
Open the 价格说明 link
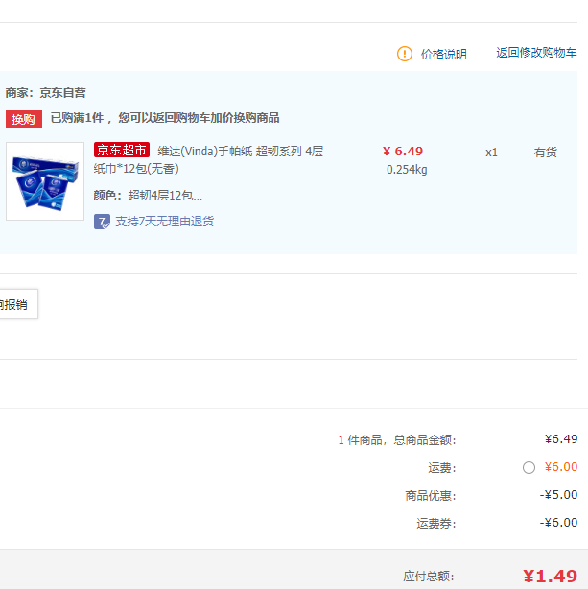tap(444, 54)
